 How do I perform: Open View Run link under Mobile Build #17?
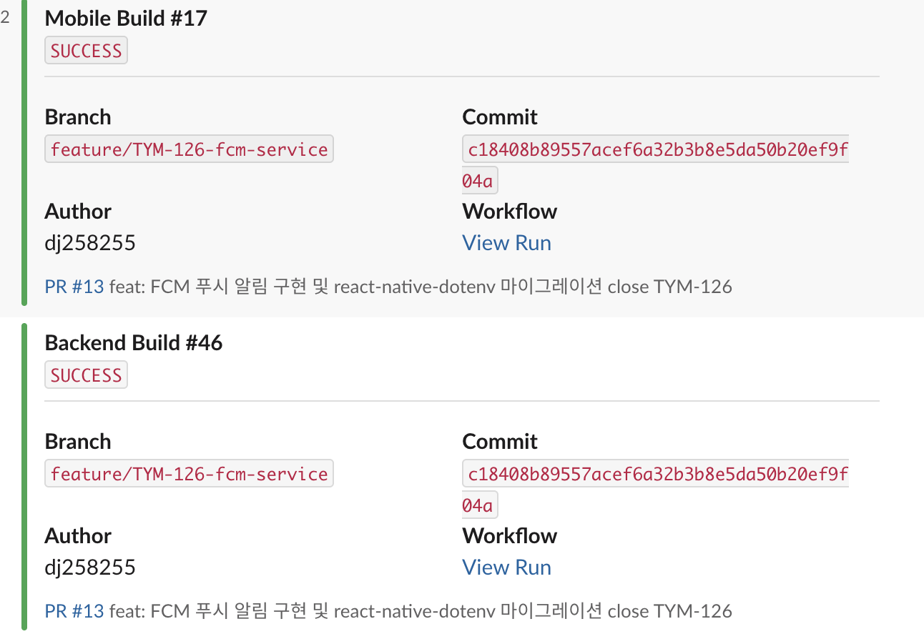[506, 243]
